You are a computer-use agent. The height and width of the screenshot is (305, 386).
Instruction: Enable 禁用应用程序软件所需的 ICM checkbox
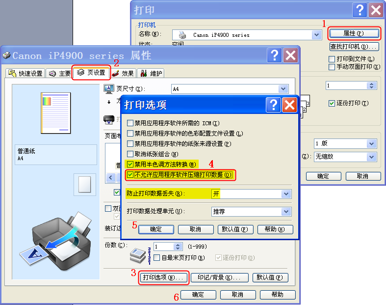tap(130, 123)
